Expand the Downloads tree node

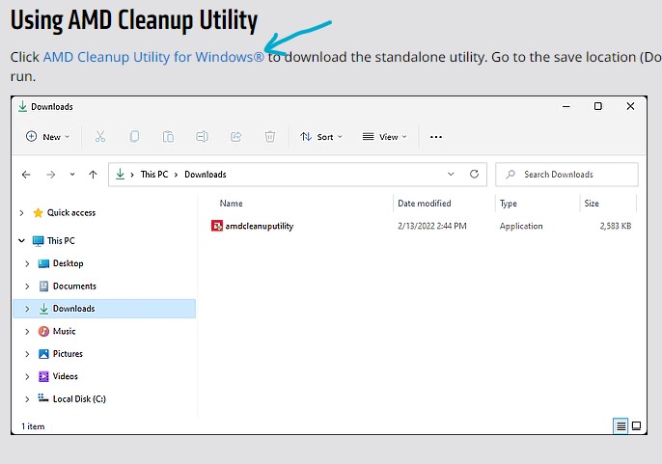pos(27,309)
